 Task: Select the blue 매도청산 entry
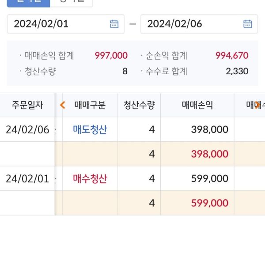(90, 129)
